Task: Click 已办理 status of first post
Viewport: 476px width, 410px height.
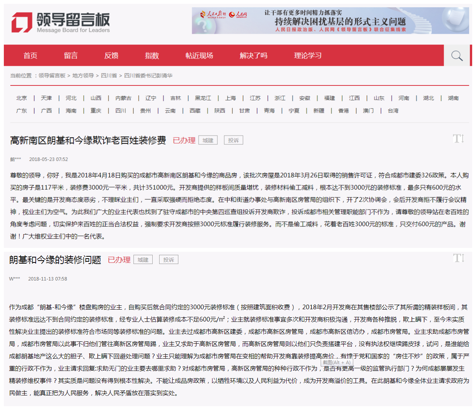Action: click(x=184, y=141)
